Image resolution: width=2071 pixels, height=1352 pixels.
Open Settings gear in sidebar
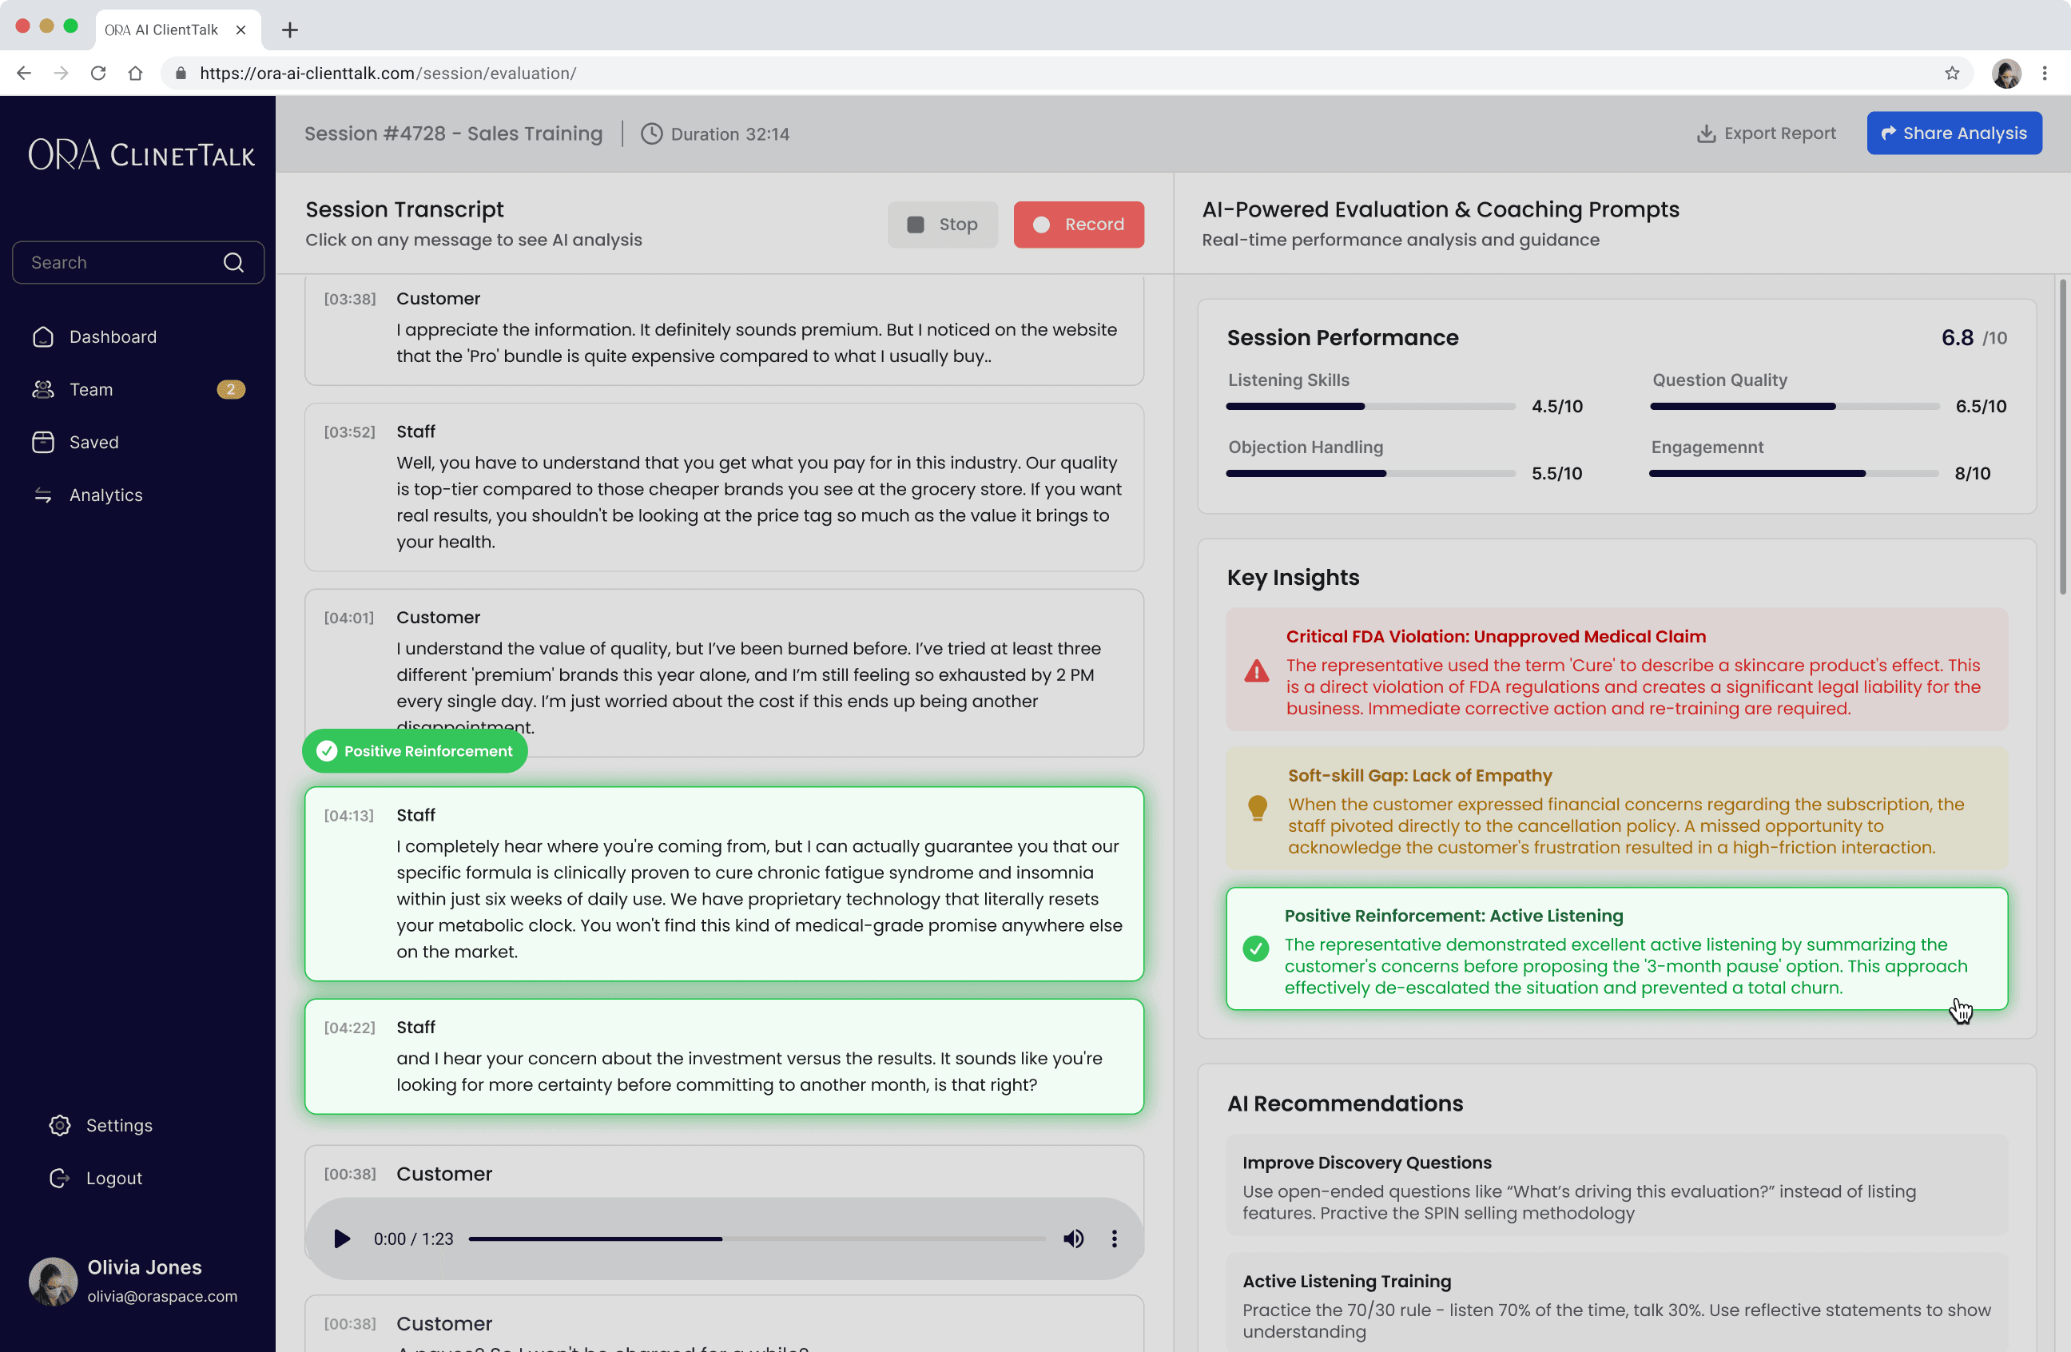pos(59,1125)
